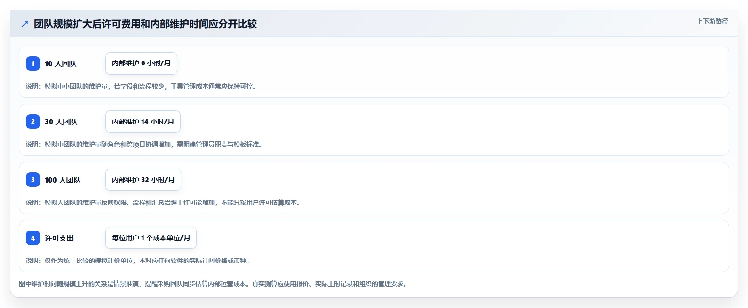The image size is (748, 308).
Task: Click the title 团队规模扩大后许可费用和内部维护时间应分开比较
Action: point(145,24)
